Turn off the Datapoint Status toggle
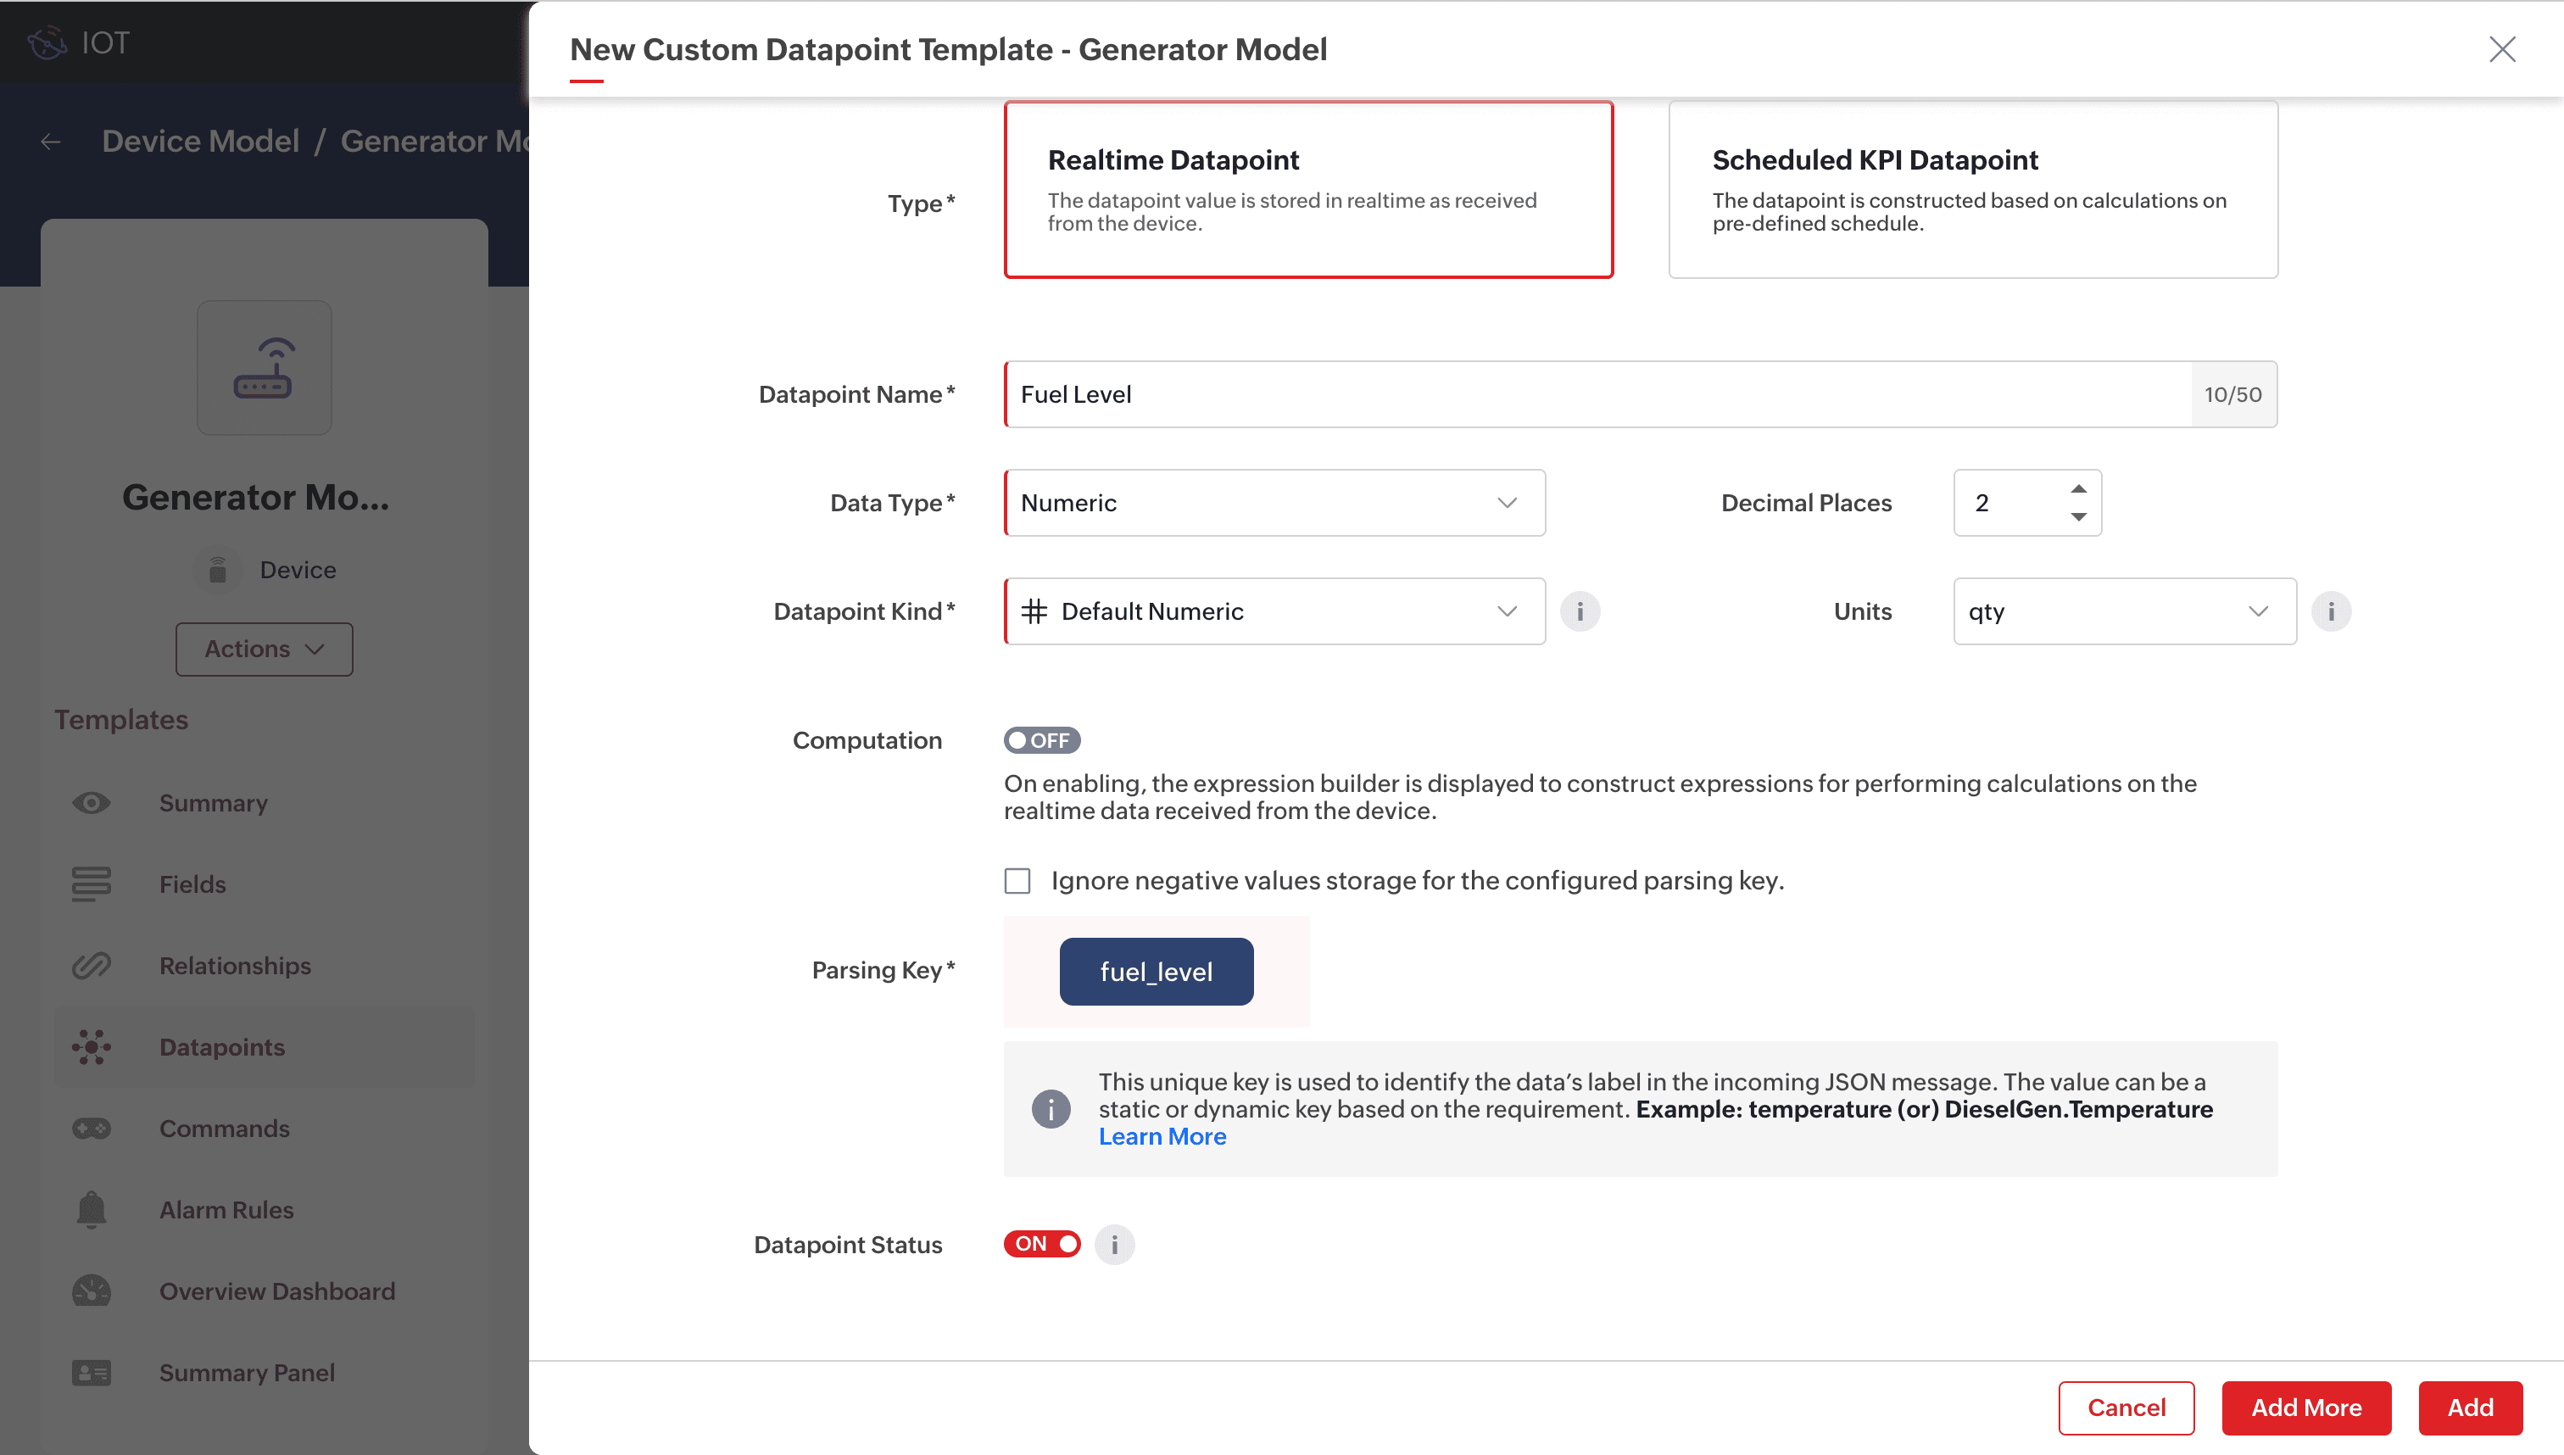The image size is (2564, 1455). pos(1041,1244)
